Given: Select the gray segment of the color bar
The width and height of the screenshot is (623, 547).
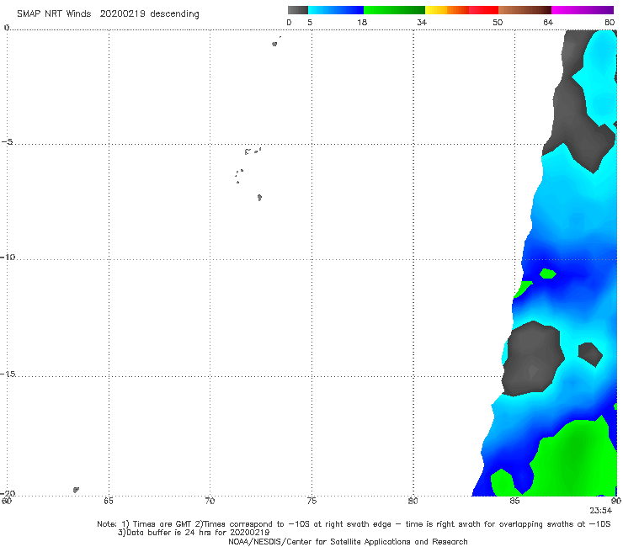Looking at the screenshot, I should (x=297, y=10).
